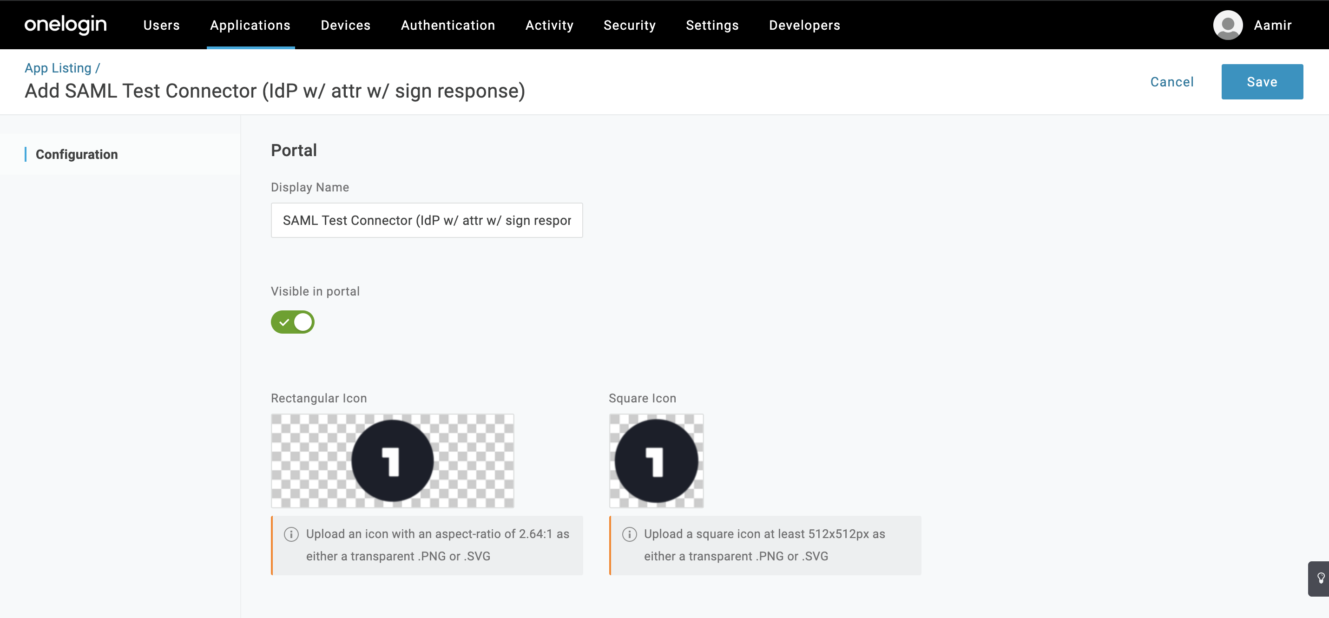Click the Rectangular Icon placeholder image
The image size is (1329, 618).
point(392,460)
